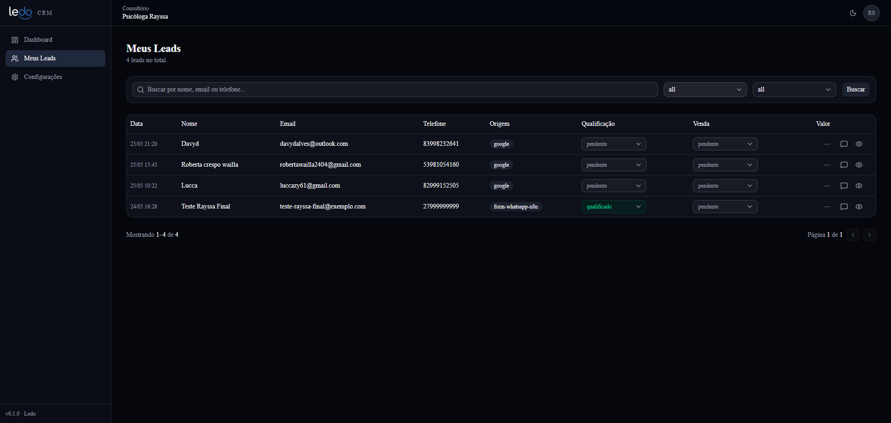Open the comment icon for Teste Rayssa Final
The height and width of the screenshot is (423, 891).
click(844, 207)
